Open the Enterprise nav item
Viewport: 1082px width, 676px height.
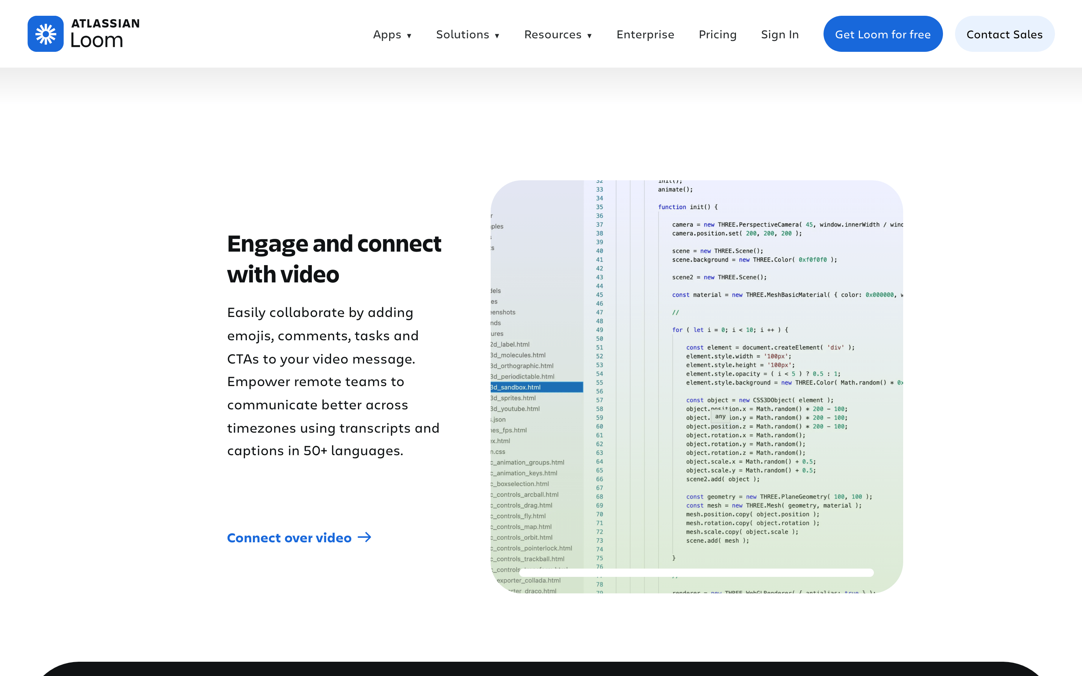pyautogui.click(x=645, y=35)
